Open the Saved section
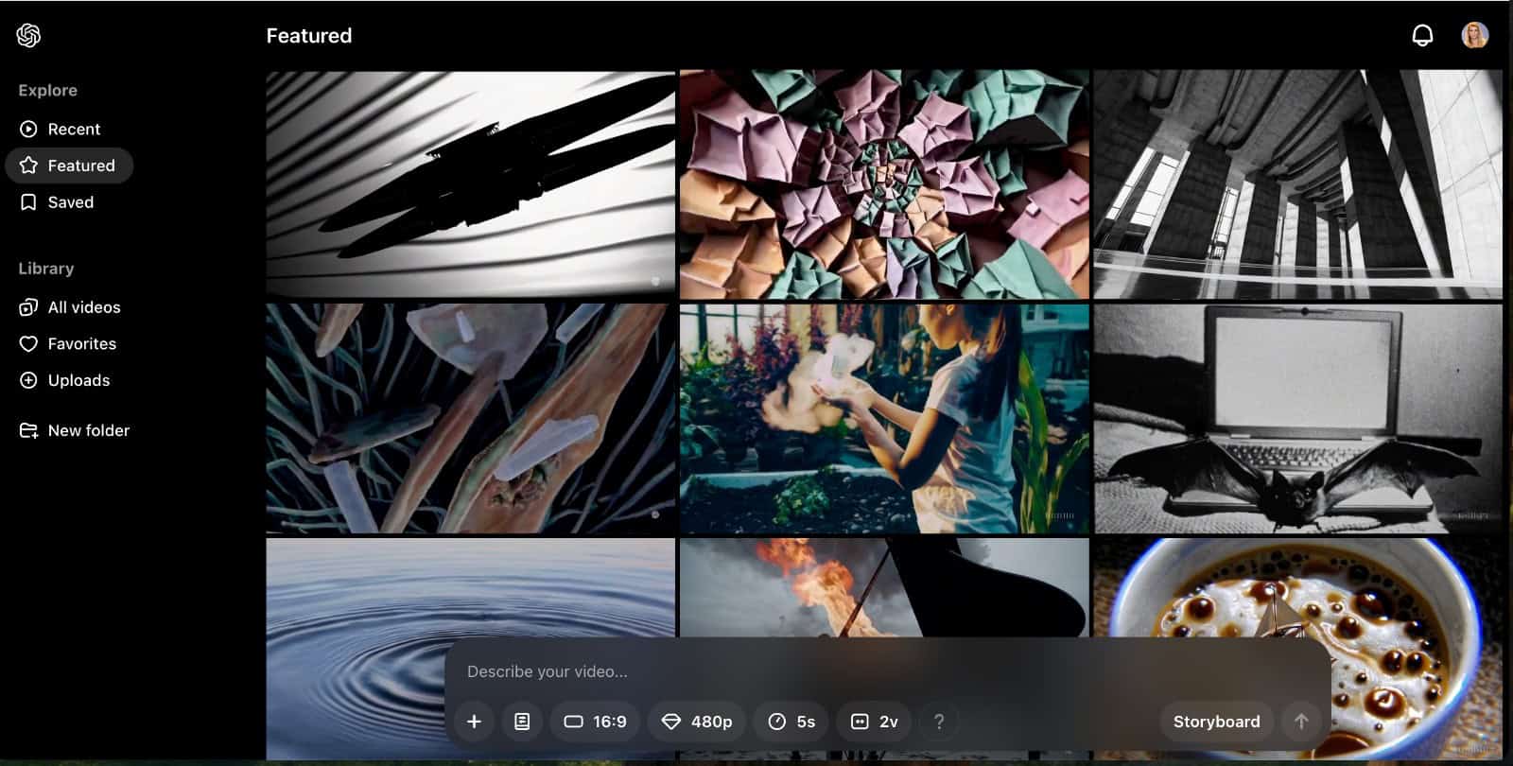This screenshot has height=766, width=1513. (57, 202)
